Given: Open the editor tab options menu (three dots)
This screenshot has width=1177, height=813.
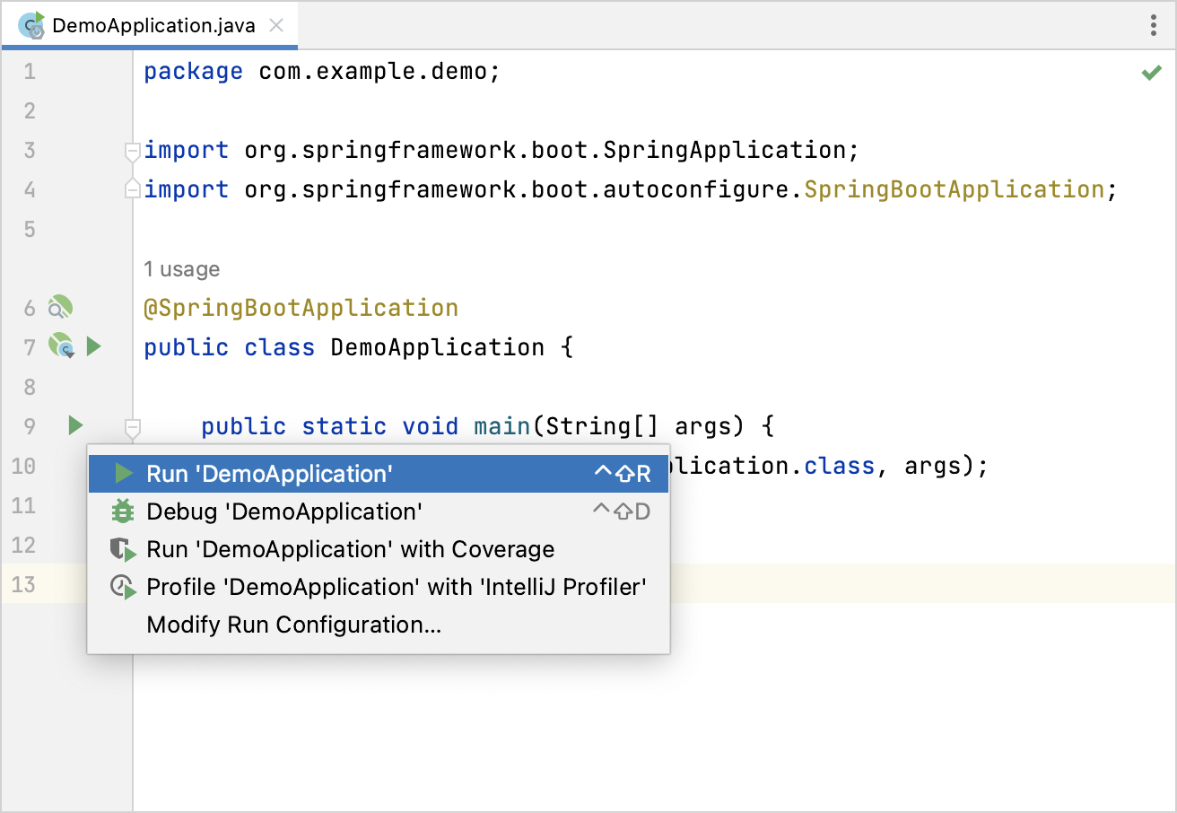Looking at the screenshot, I should tap(1154, 25).
